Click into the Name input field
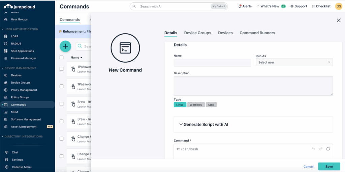Screen dimensions: 345x172 coord(212,63)
